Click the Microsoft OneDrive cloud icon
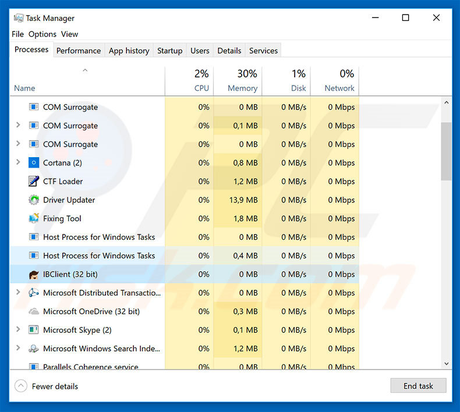Screen dimensions: 460x412 34,311
